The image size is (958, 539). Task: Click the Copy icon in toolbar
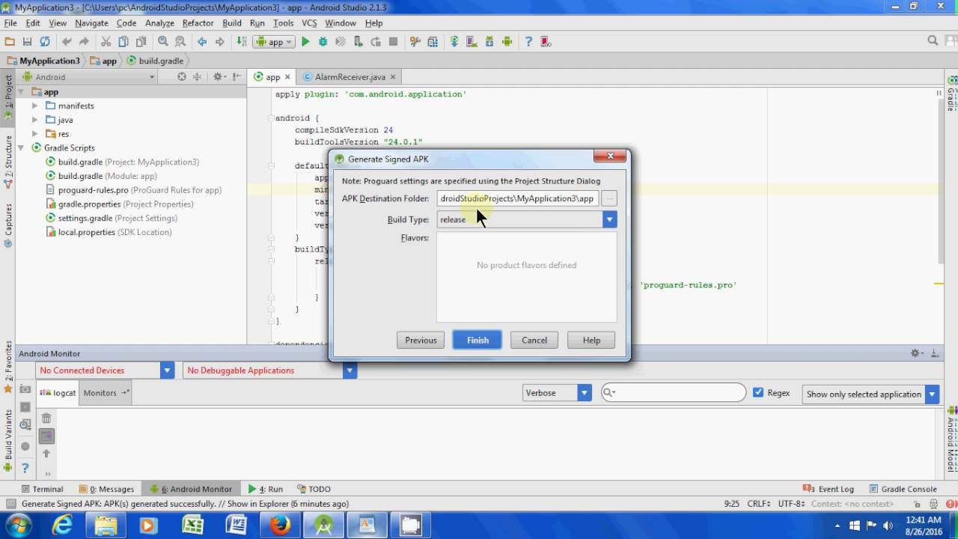[x=123, y=42]
